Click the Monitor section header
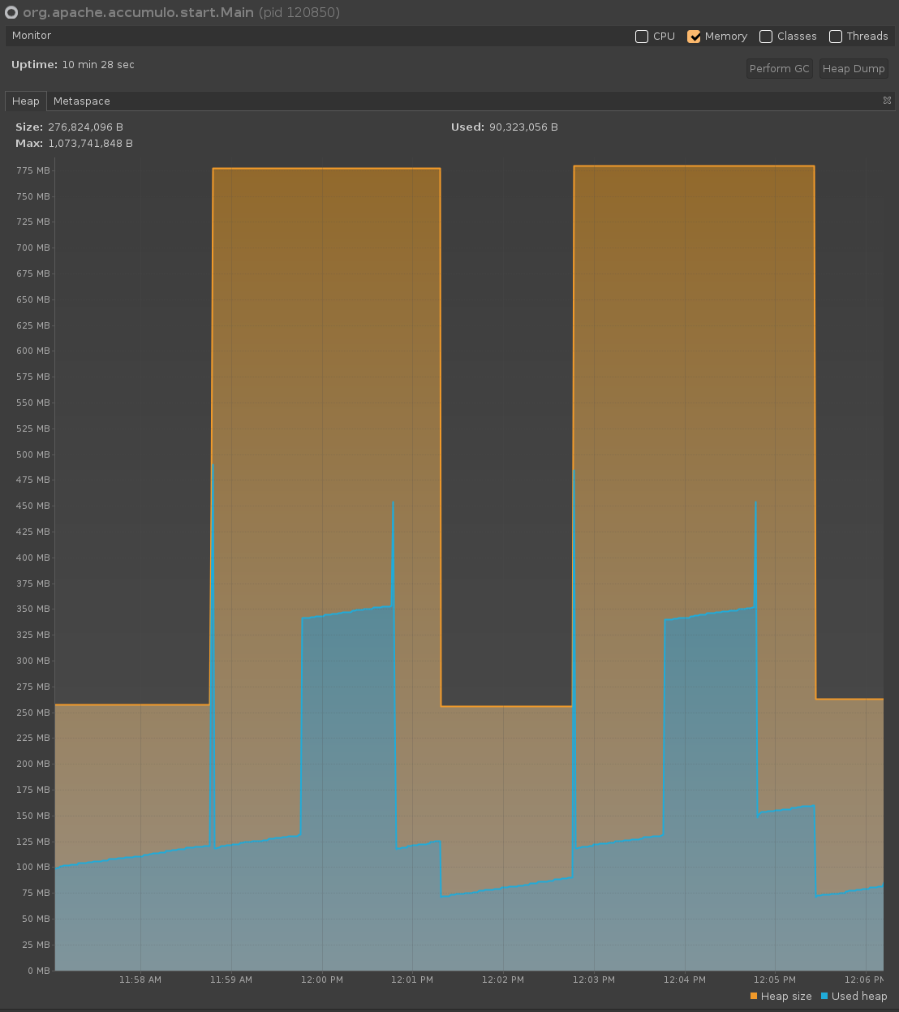Screen dimensions: 899x1012 pyautogui.click(x=32, y=36)
